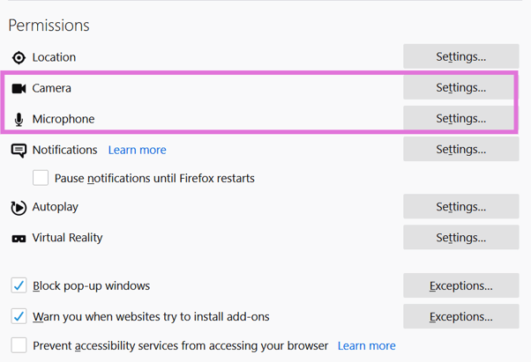Screen dimensions: 531x362
Task: Toggle warning for add-on installs checkbox
Action: click(19, 316)
